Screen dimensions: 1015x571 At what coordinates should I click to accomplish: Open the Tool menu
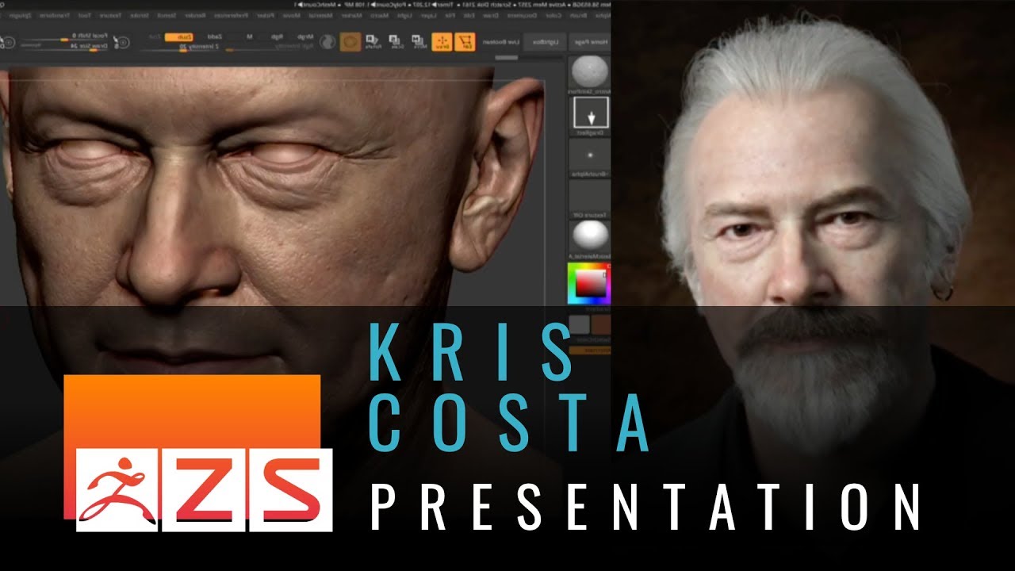click(x=85, y=16)
